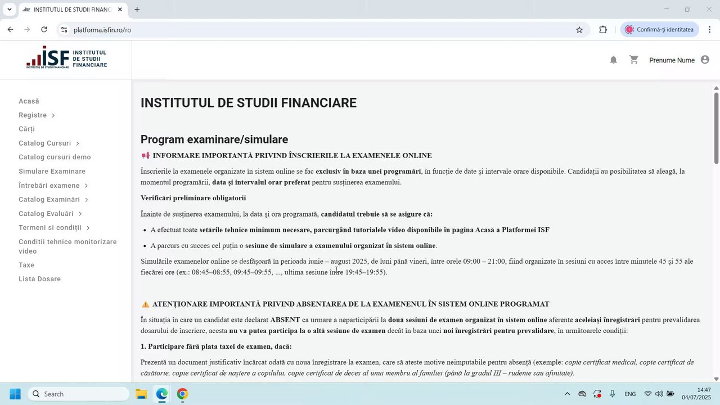Bookmark page with the star icon

point(579,30)
